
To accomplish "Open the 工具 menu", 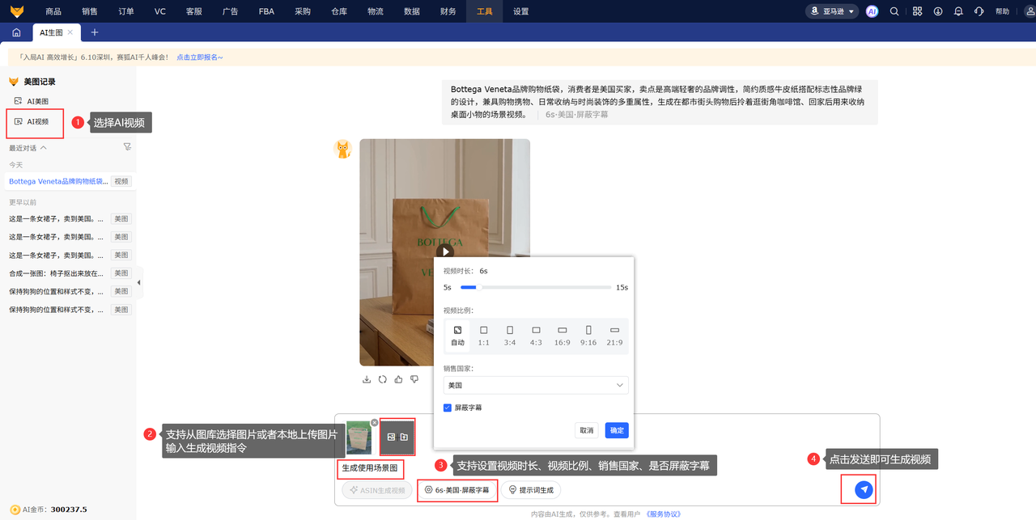I will [x=484, y=11].
